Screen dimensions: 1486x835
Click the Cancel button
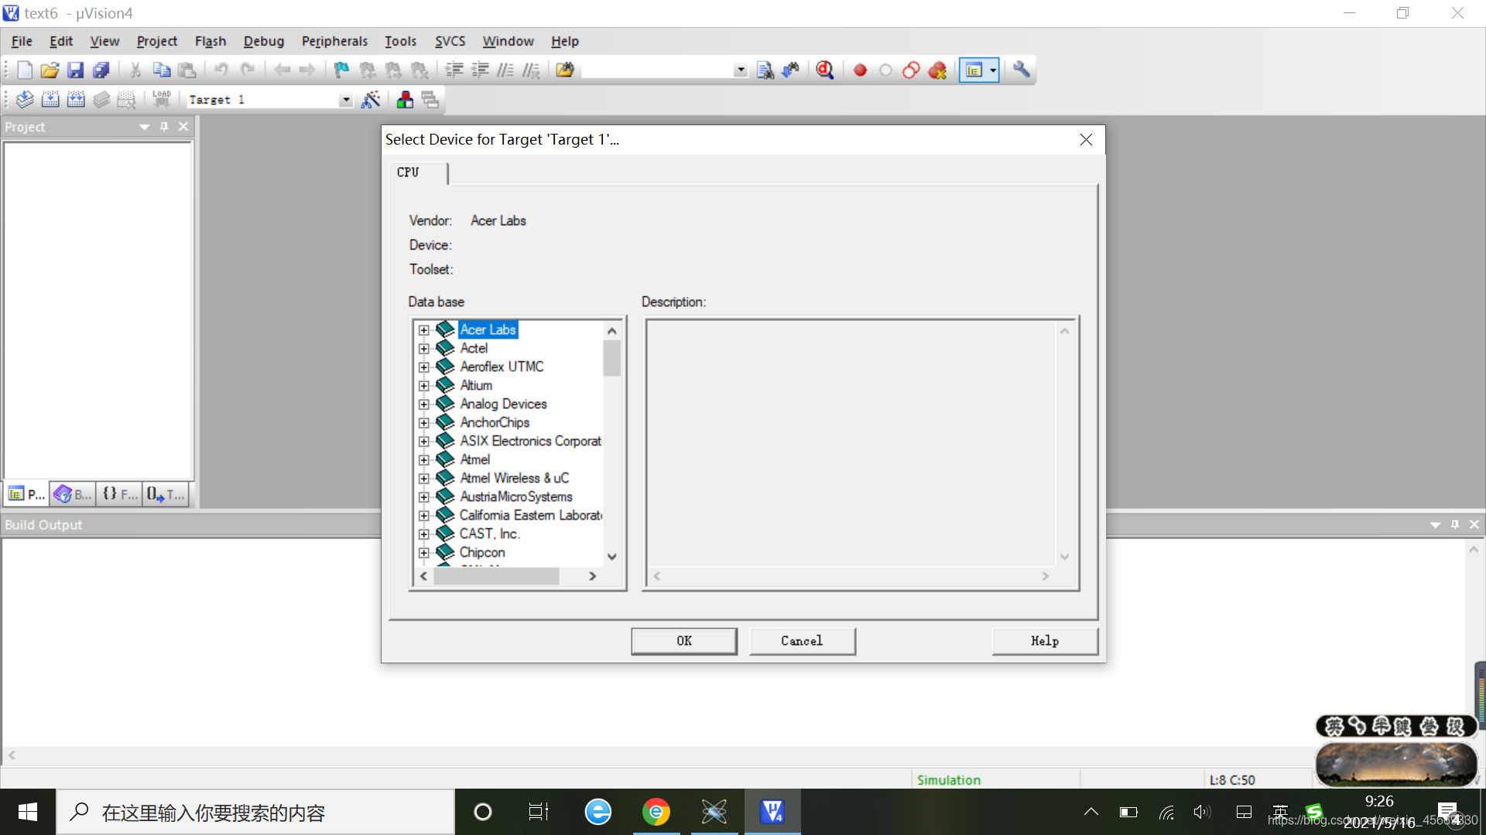(802, 641)
